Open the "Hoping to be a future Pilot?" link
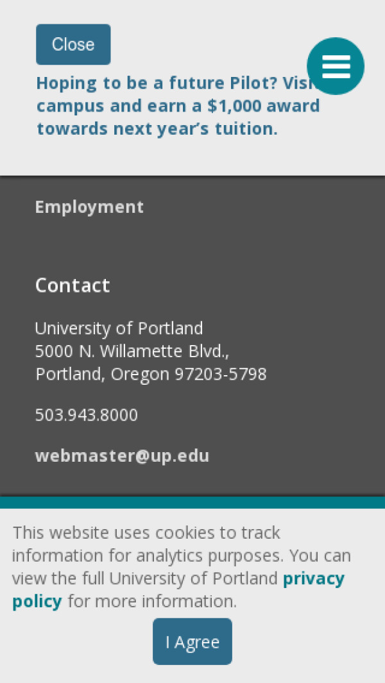385x683 pixels. pos(160,83)
